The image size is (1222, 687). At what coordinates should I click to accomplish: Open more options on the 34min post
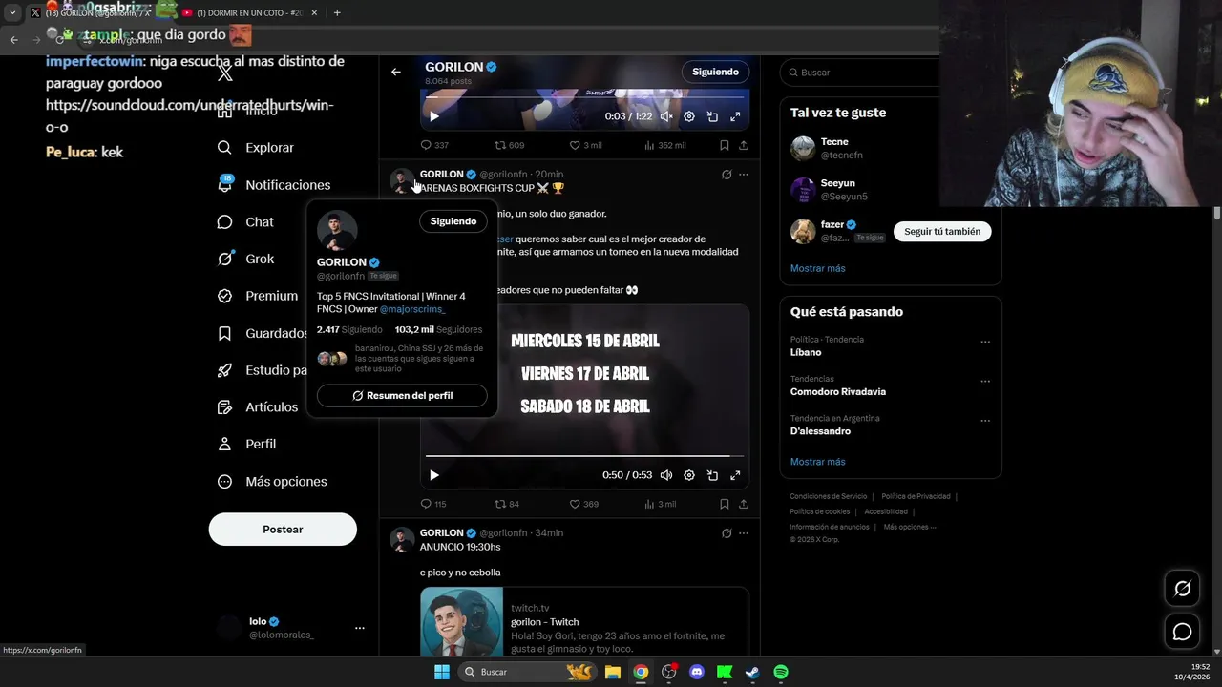[744, 533]
